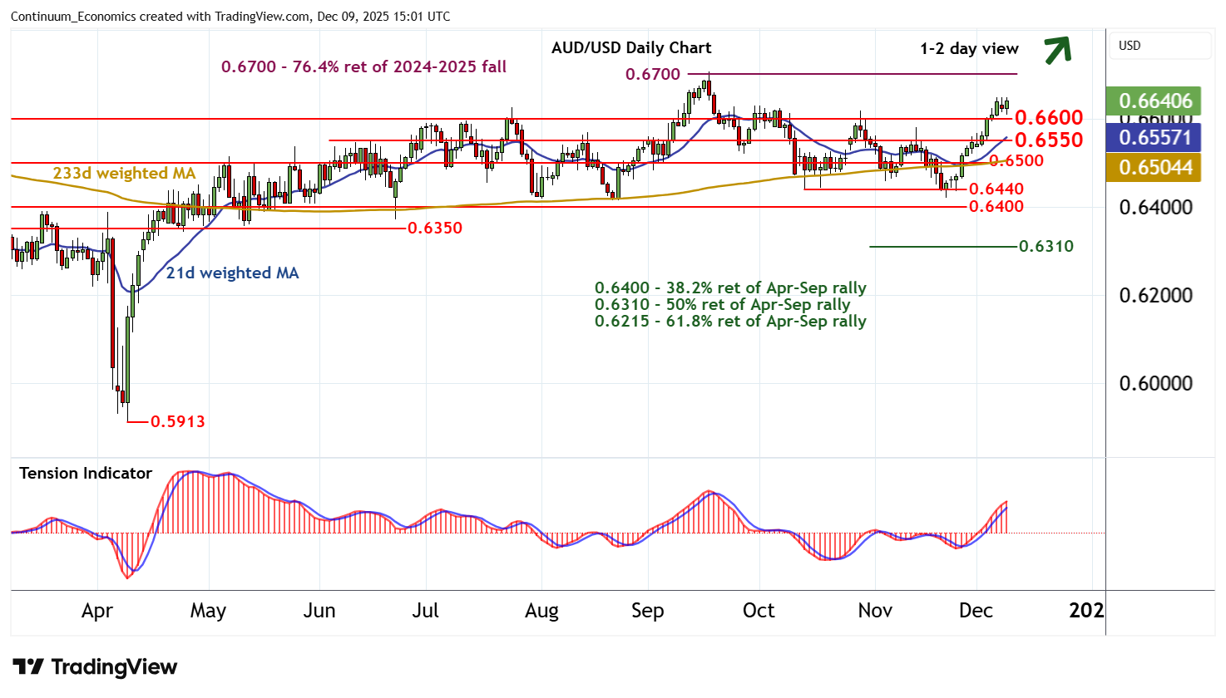
Task: Click the 1-2 day view label
Action: point(969,49)
